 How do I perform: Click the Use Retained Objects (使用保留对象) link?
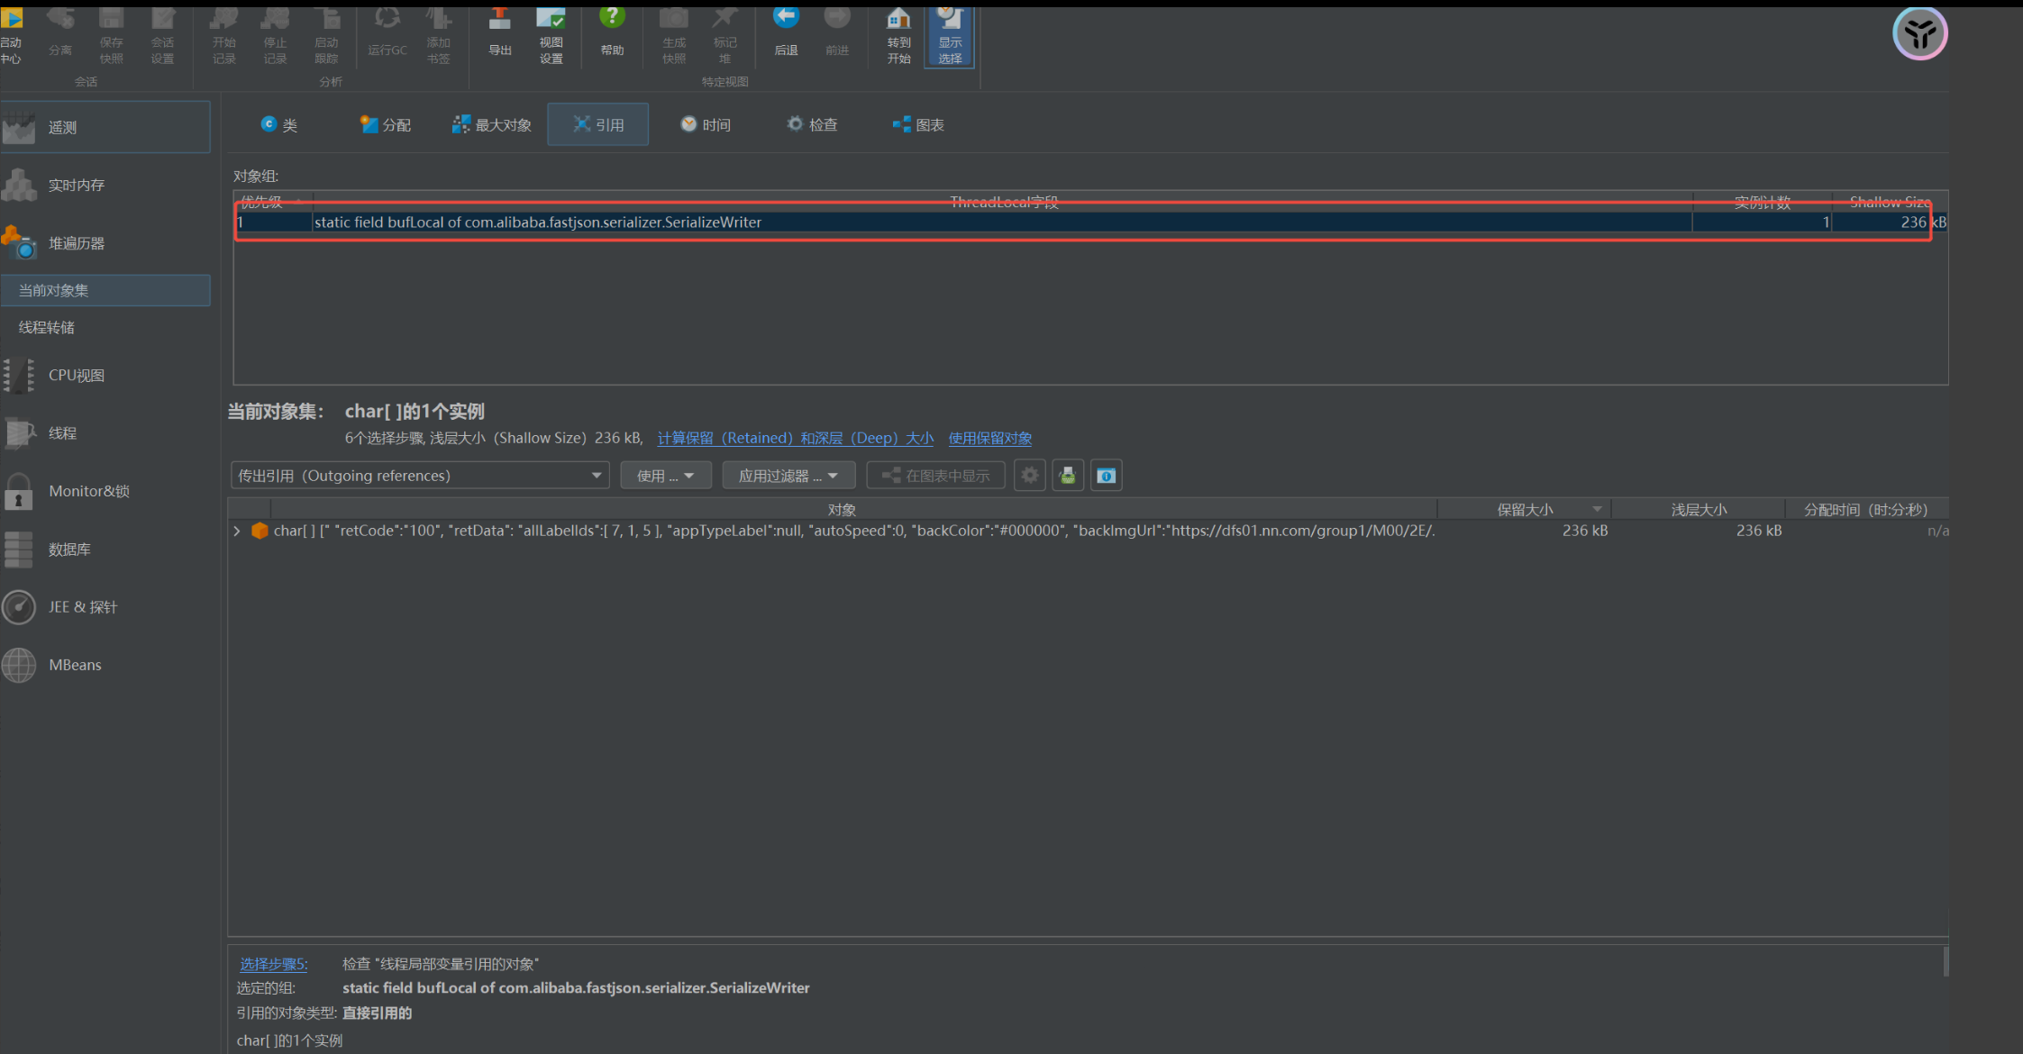[x=989, y=439]
